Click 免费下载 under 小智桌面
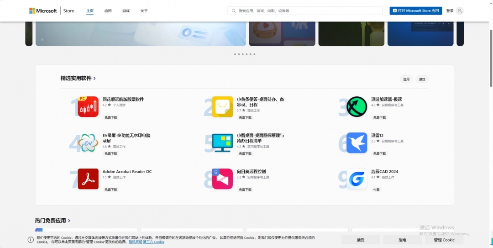Screen dimensions: 493x248 245,153
